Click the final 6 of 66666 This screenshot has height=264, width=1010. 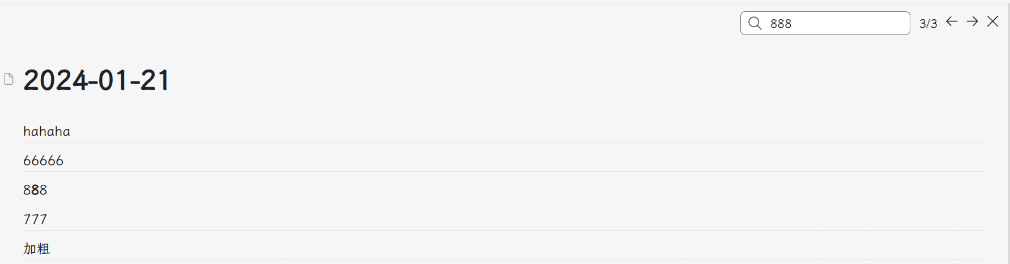click(x=59, y=161)
